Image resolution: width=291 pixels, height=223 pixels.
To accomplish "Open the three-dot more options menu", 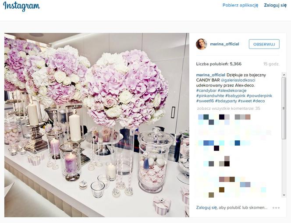I will (x=276, y=208).
